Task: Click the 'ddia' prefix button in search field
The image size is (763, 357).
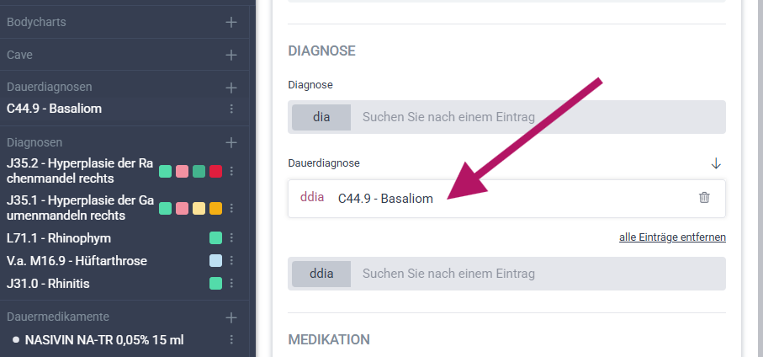Action: tap(321, 274)
